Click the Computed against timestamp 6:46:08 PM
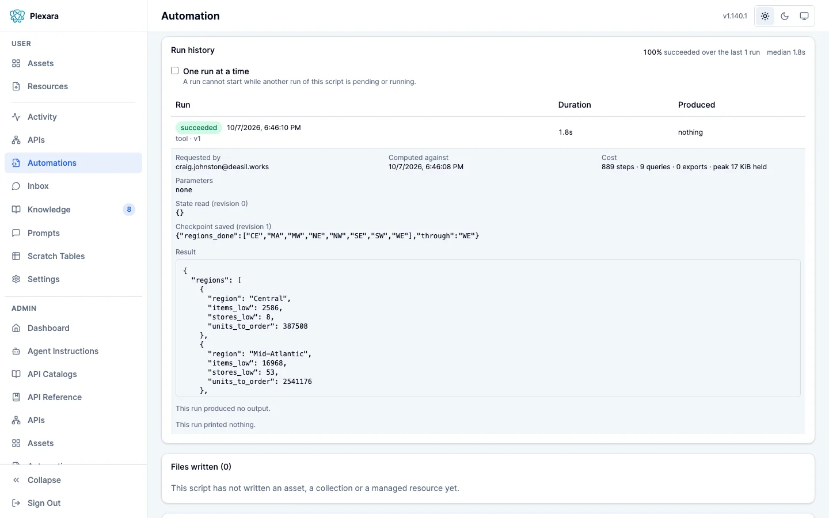 click(x=426, y=167)
